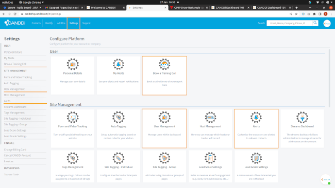Viewport: 335px width, 188px height.
Task: Open User Management sidebar link
Action: [x=14, y=89]
